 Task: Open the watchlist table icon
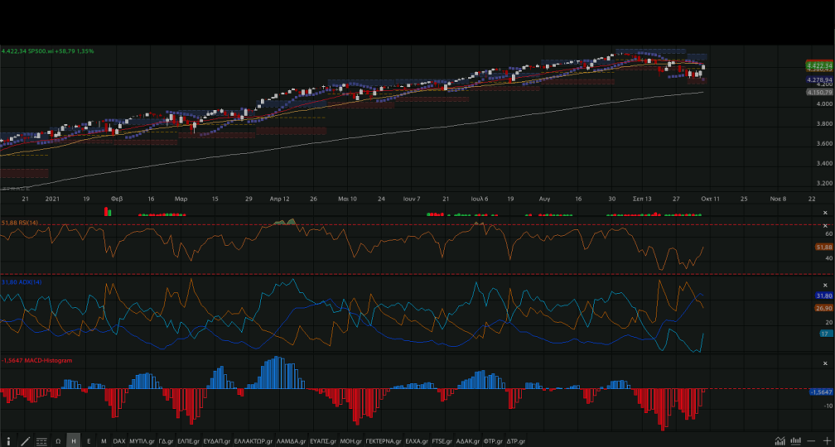(x=41, y=441)
